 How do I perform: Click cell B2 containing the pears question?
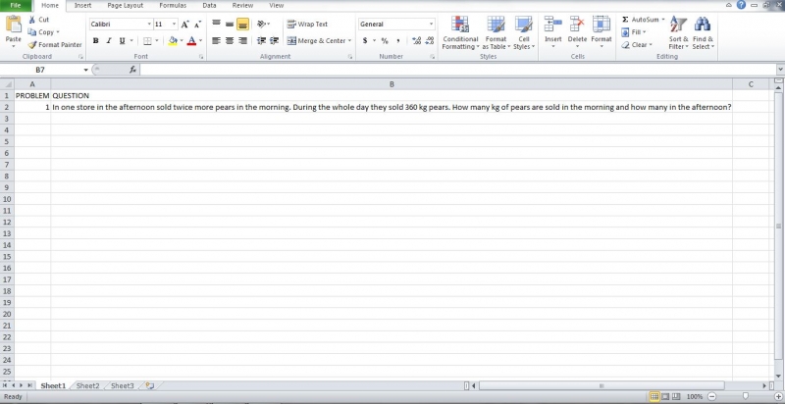[392, 107]
